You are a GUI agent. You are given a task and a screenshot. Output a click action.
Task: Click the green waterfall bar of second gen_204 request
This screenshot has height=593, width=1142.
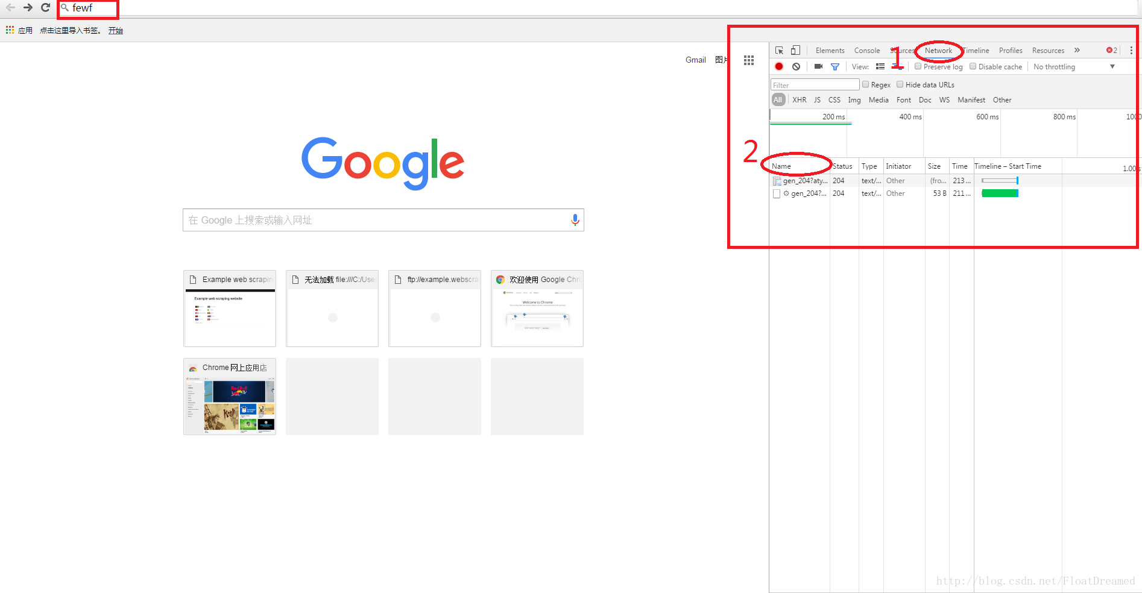(x=1000, y=193)
